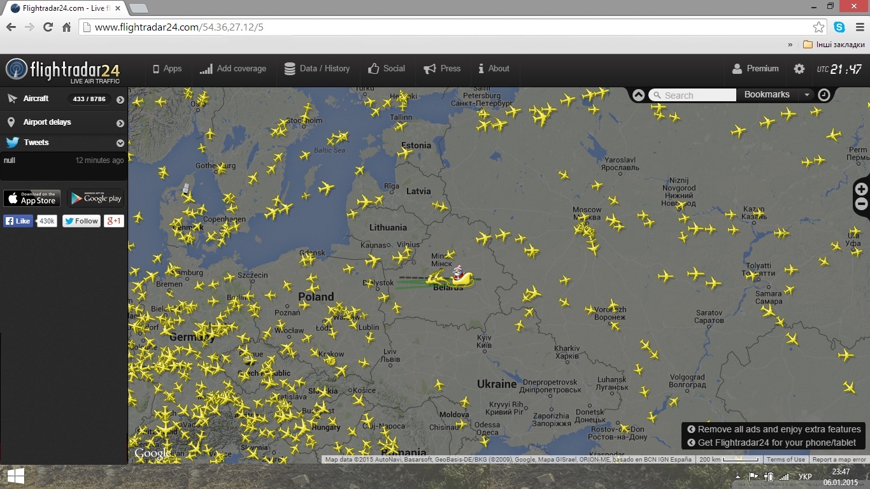
Task: Open the Add coverage menu
Action: 233,69
